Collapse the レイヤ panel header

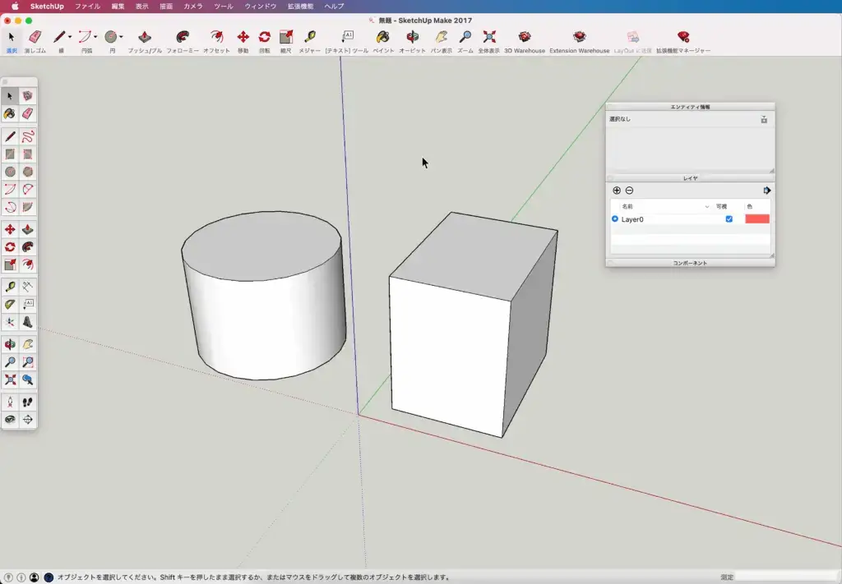point(690,178)
